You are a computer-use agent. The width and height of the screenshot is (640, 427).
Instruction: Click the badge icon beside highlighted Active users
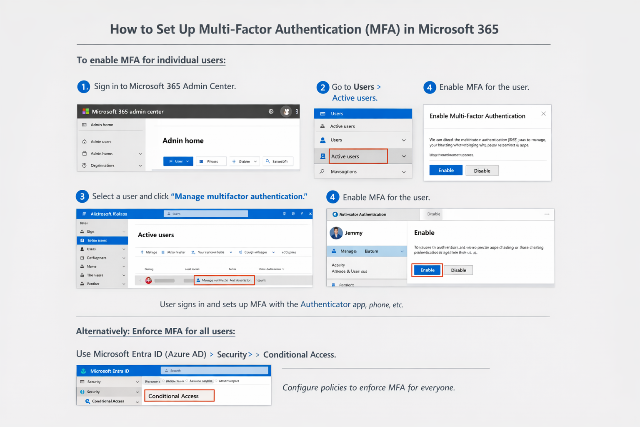coord(323,156)
